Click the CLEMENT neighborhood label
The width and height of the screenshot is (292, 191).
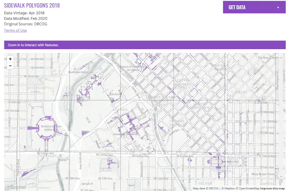[239, 92]
